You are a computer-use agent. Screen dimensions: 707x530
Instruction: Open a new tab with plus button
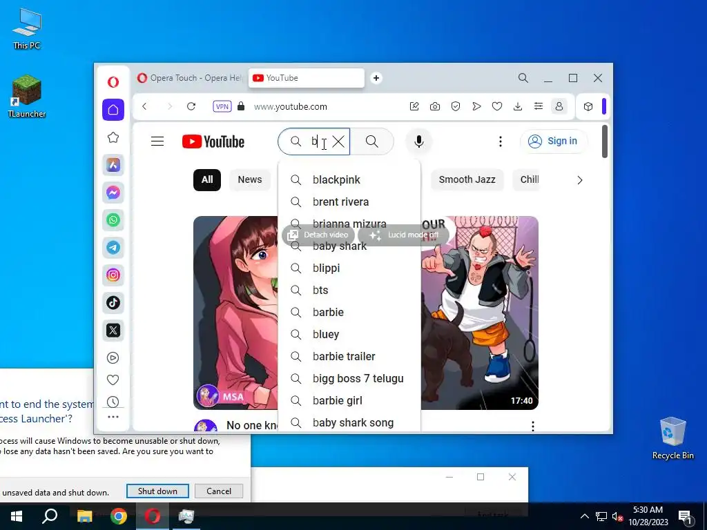(x=376, y=78)
